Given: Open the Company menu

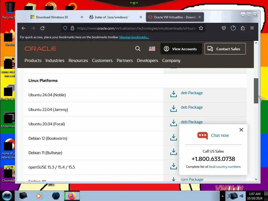Looking at the screenshot, I should pyautogui.click(x=171, y=60).
